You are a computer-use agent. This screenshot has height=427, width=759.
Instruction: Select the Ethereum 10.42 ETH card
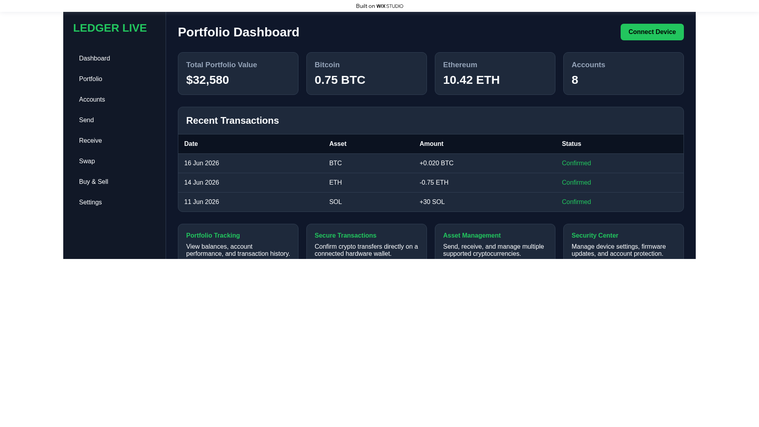coord(495,74)
